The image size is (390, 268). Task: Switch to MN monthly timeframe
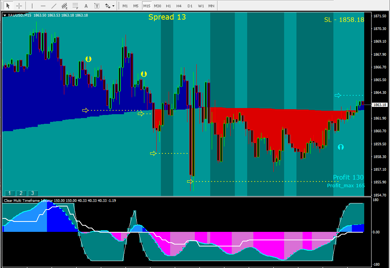point(211,6)
